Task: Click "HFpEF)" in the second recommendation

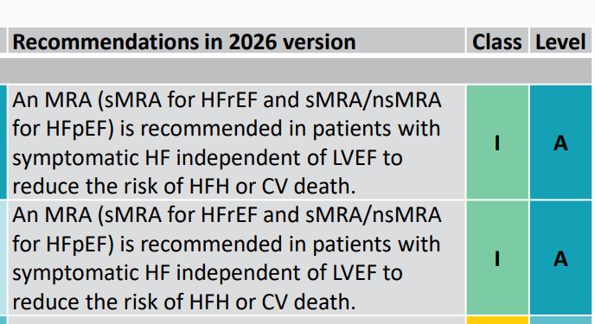Action: click(x=80, y=244)
